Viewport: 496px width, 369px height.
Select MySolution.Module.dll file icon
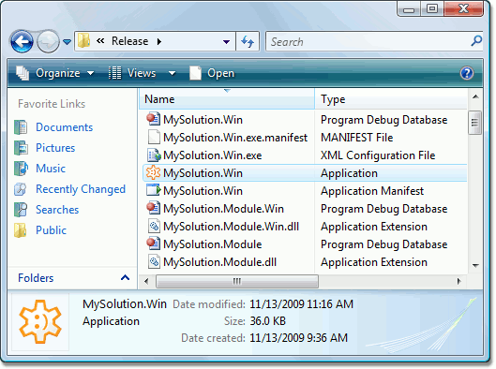[x=154, y=262]
